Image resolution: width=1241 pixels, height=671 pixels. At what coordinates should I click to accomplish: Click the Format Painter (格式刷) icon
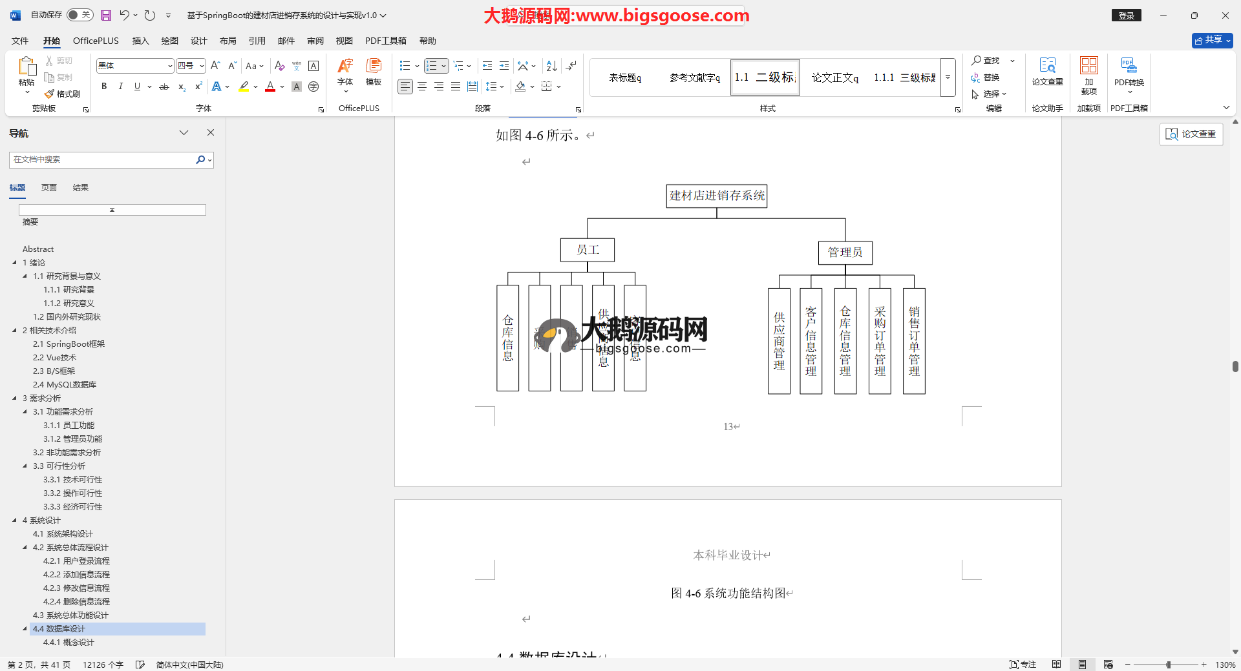click(x=63, y=94)
